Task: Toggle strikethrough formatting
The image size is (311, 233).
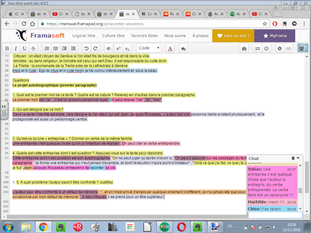Action: tap(33, 48)
